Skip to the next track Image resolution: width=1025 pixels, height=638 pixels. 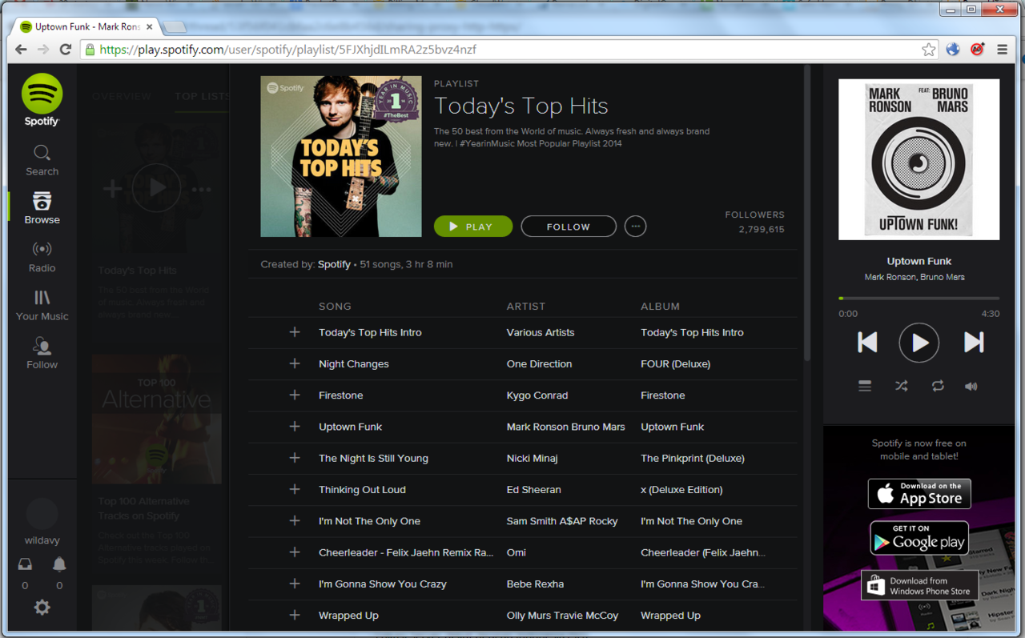pyautogui.click(x=973, y=342)
